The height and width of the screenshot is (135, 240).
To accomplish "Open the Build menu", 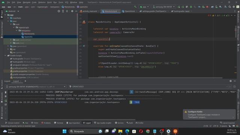I will (x=49, y=2).
